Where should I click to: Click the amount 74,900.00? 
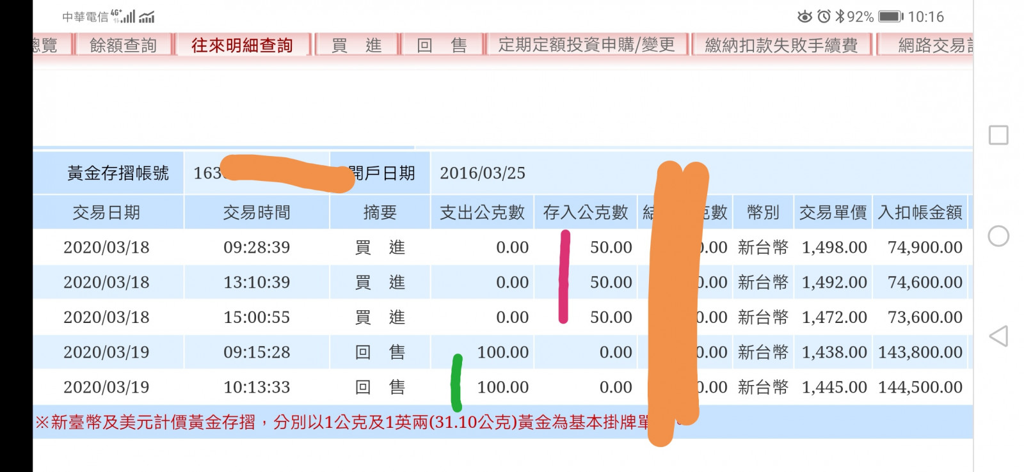coord(925,248)
